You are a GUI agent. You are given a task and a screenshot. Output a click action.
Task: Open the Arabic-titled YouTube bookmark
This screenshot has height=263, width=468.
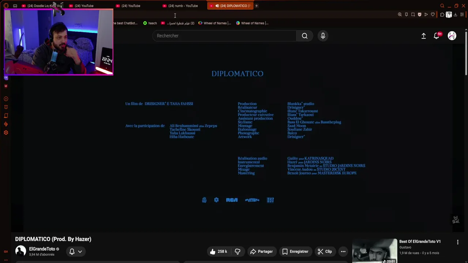click(178, 23)
